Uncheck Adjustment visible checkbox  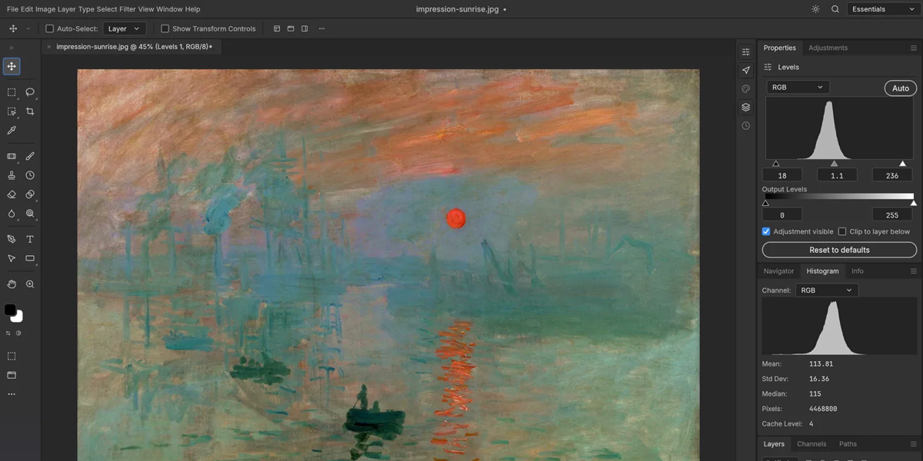point(766,231)
